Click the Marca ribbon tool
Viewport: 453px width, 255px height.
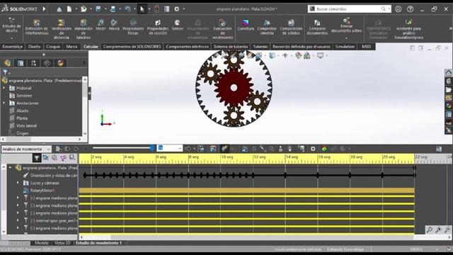(114, 25)
